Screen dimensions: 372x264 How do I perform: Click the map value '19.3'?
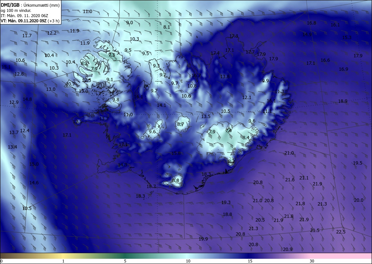click(226, 203)
